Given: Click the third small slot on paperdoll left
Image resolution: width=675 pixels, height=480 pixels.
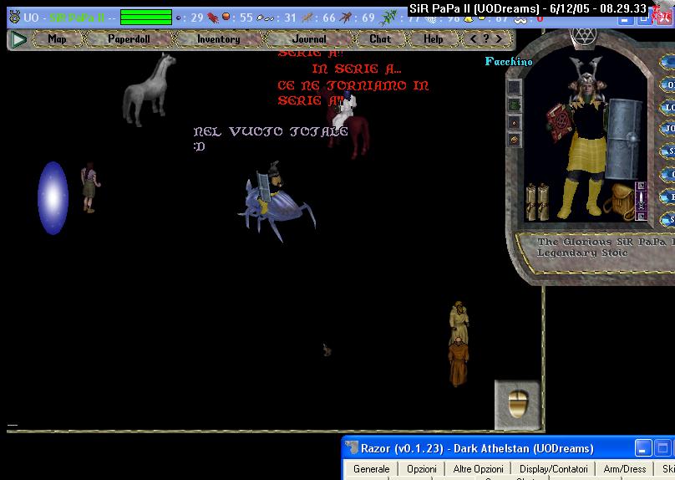Looking at the screenshot, I should [x=514, y=122].
